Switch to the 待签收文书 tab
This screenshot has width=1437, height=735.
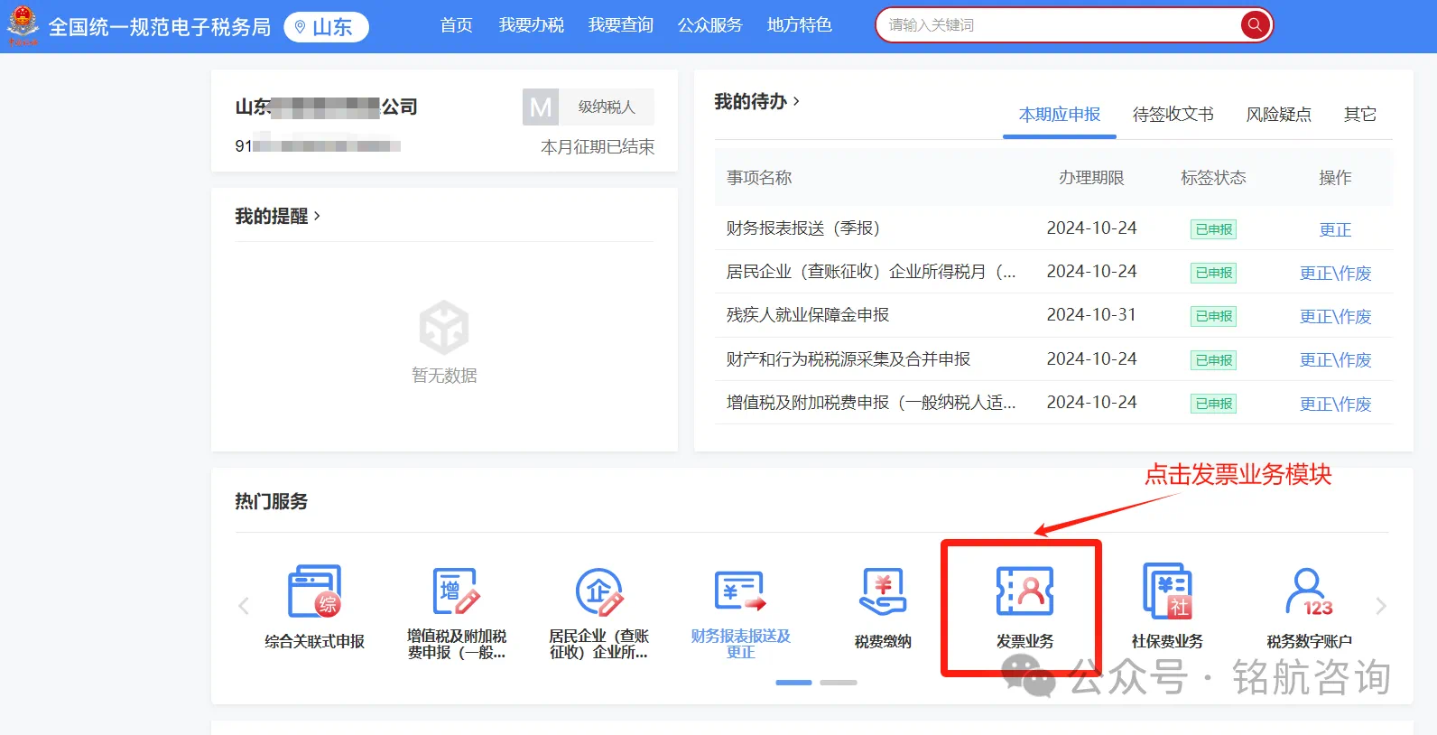1173,115
